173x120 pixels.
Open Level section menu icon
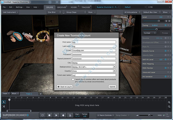point(168,17)
